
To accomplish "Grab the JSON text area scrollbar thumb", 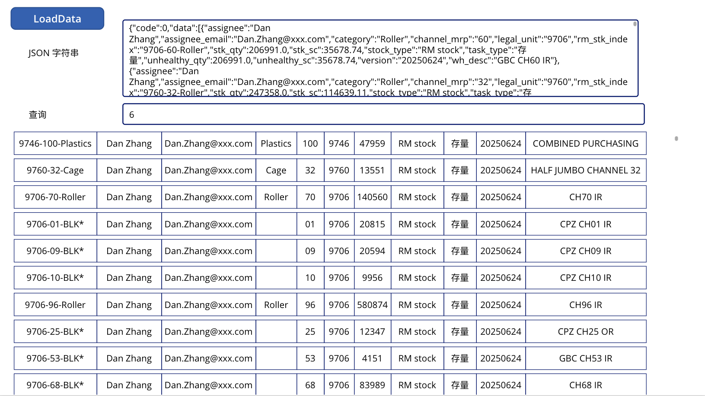I will pyautogui.click(x=635, y=24).
